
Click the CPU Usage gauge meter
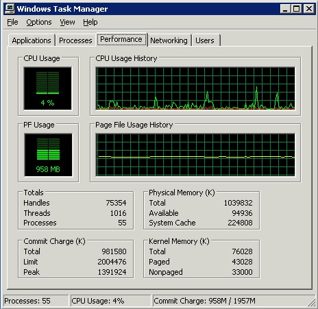click(x=47, y=88)
